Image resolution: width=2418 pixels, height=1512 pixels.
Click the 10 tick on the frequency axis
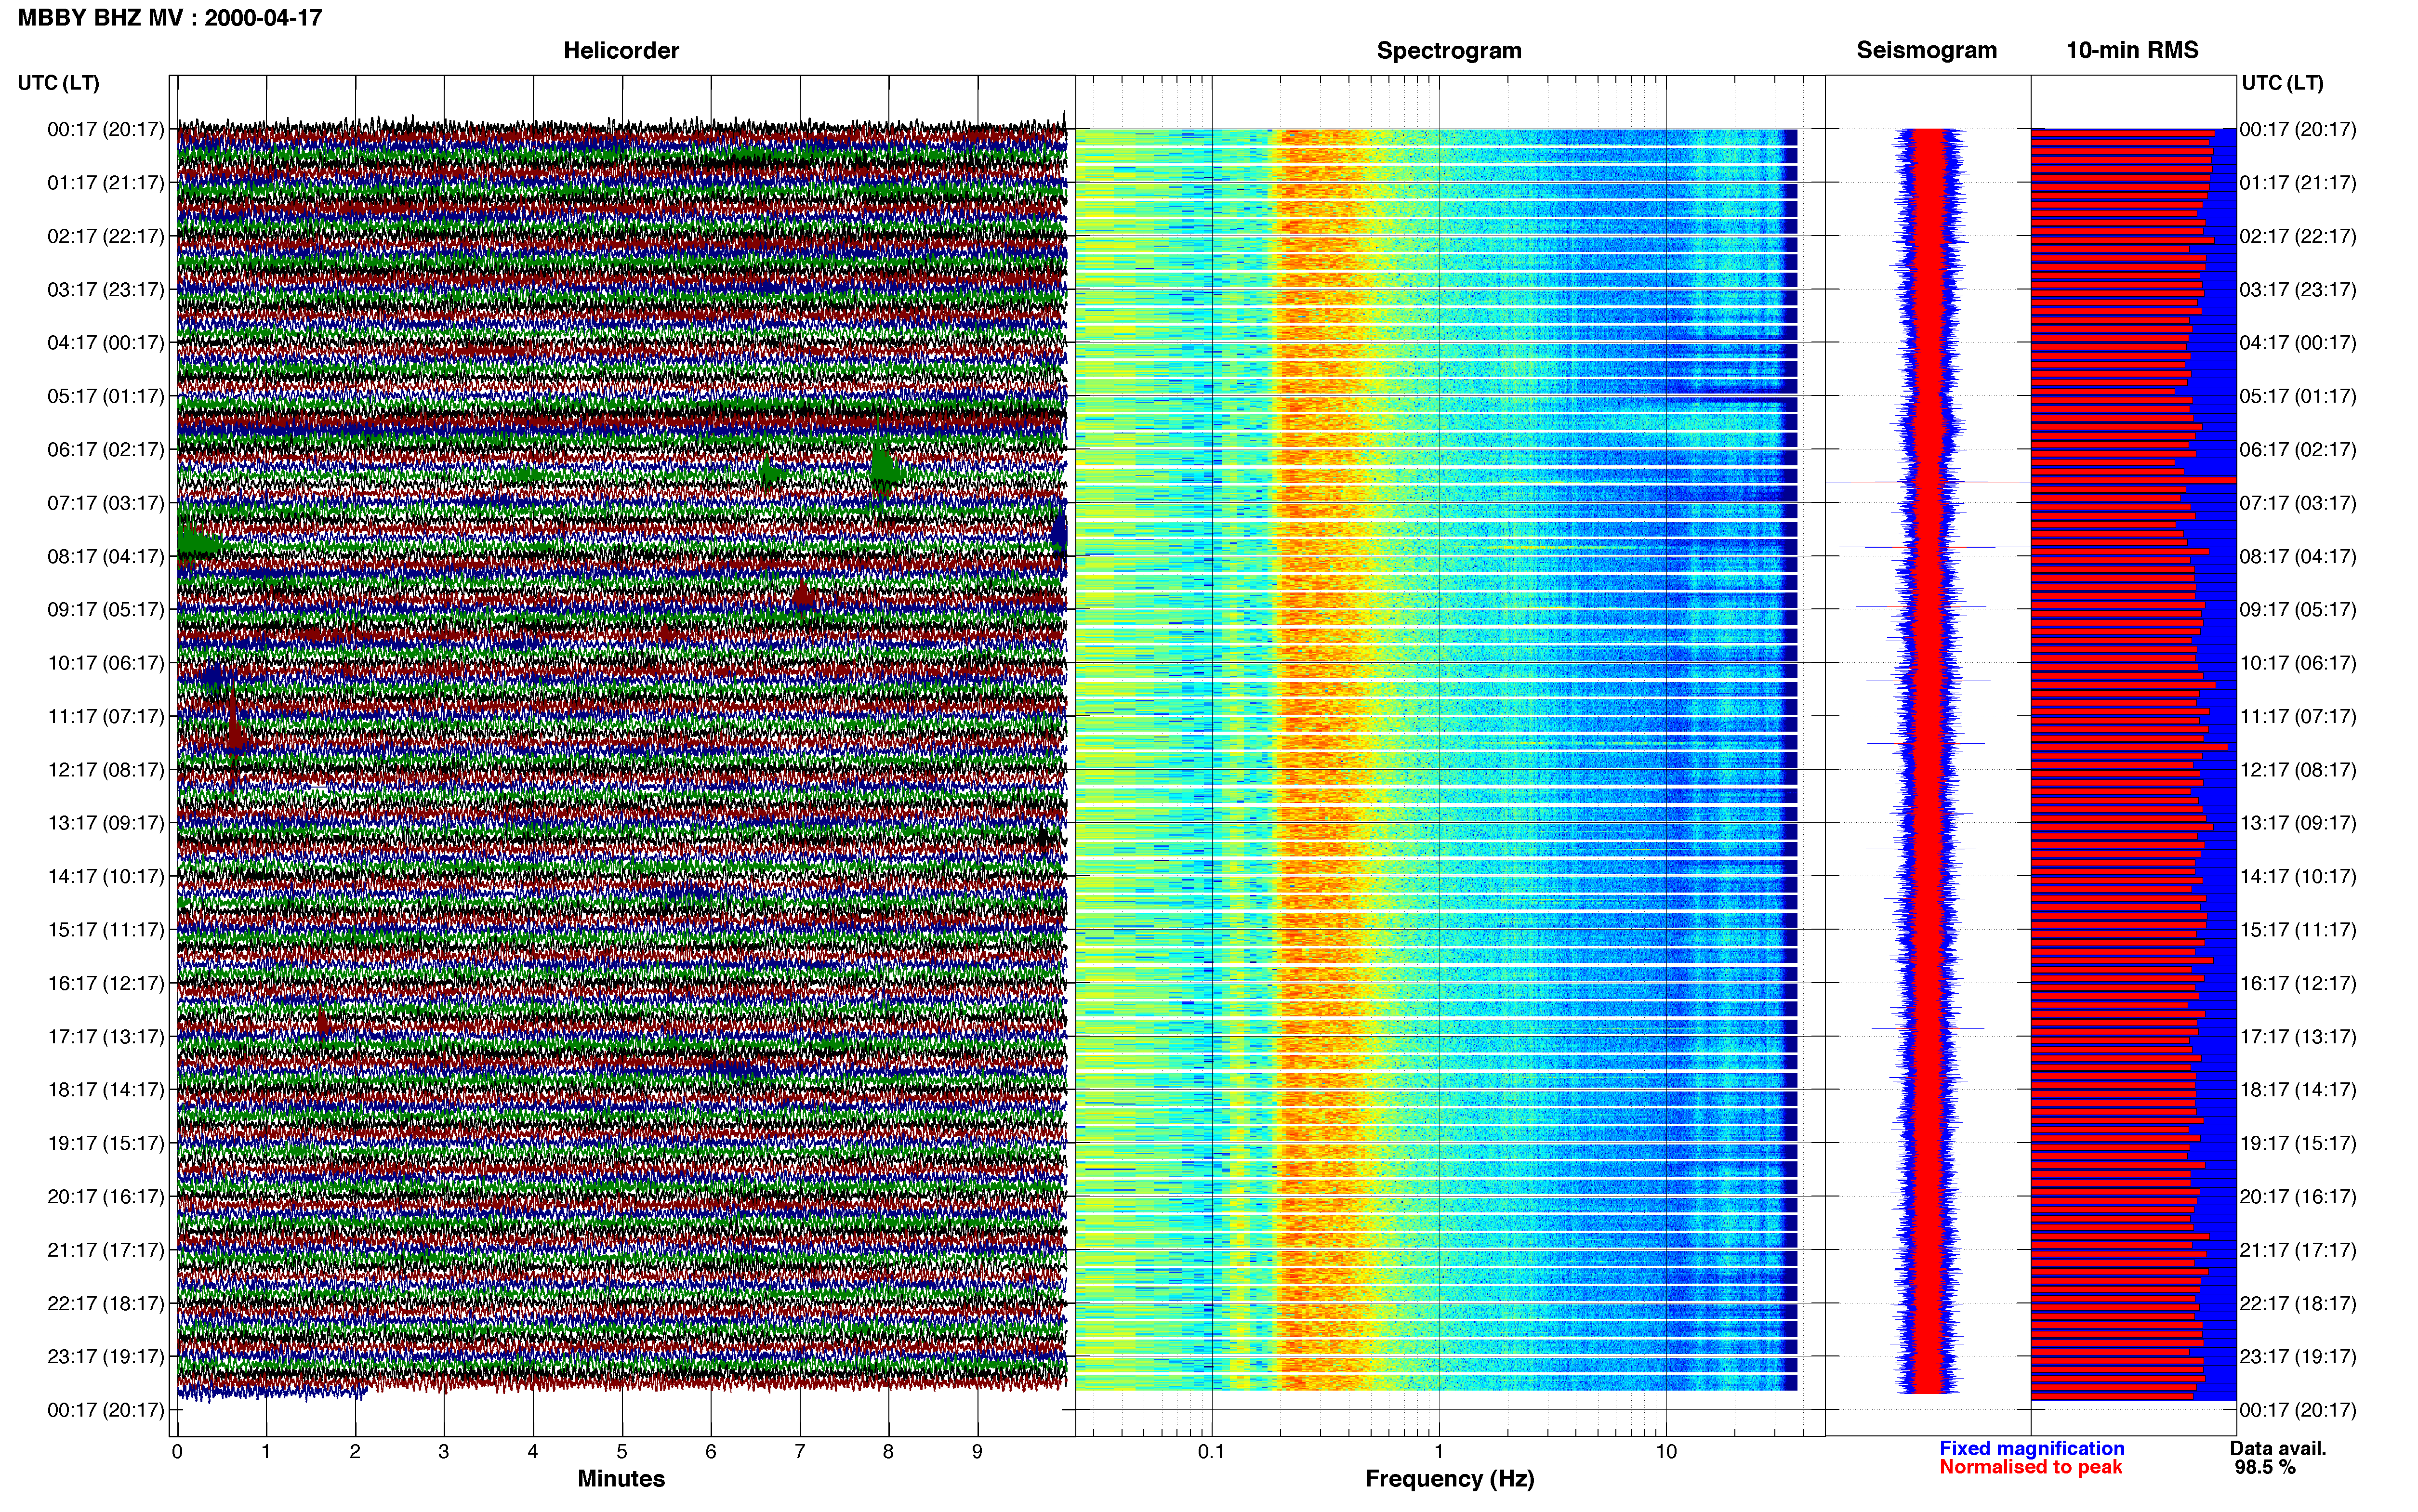(1666, 1452)
